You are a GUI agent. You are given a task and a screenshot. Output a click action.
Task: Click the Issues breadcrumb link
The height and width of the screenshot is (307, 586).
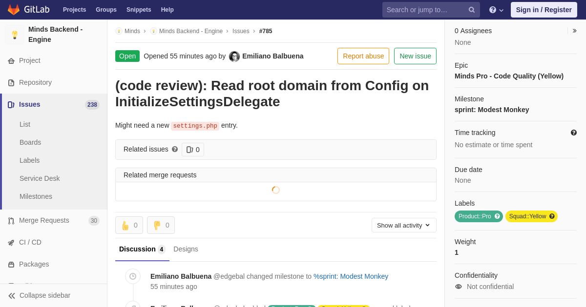coord(241,31)
